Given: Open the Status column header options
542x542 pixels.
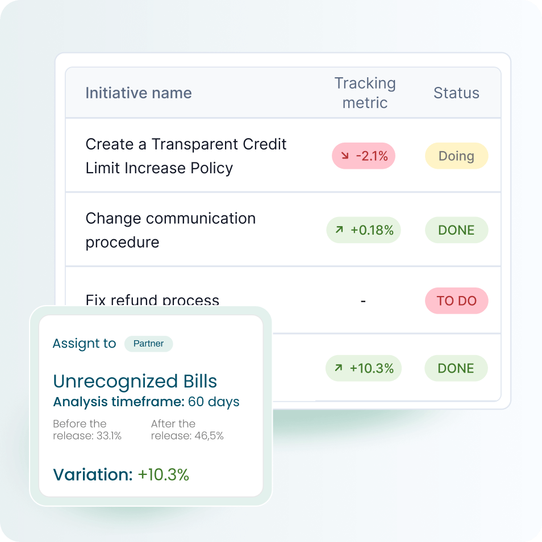Looking at the screenshot, I should click(x=456, y=93).
